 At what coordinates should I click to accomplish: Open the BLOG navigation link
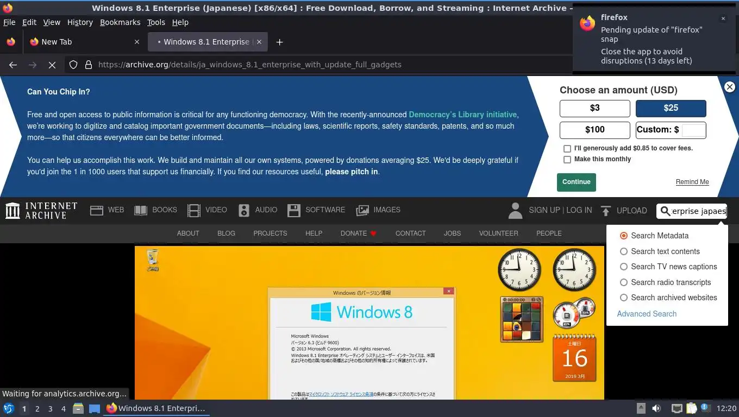tap(226, 233)
